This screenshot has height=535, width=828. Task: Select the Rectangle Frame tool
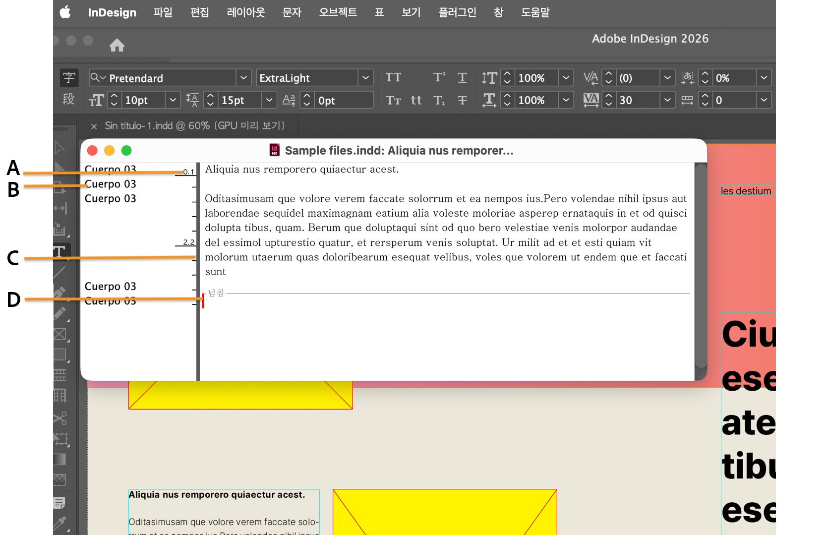[60, 334]
